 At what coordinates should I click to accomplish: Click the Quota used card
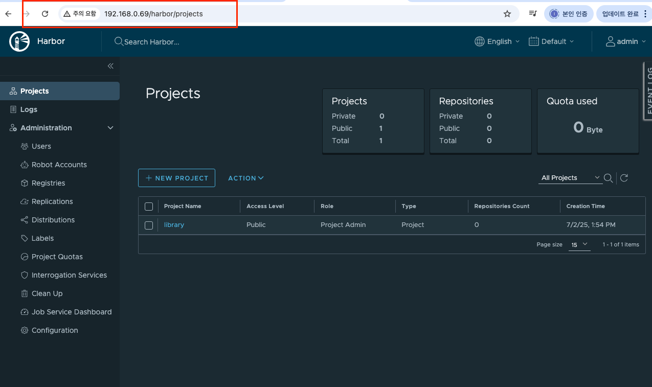(x=588, y=121)
